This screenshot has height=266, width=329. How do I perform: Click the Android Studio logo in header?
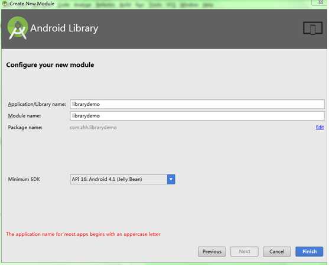17,28
